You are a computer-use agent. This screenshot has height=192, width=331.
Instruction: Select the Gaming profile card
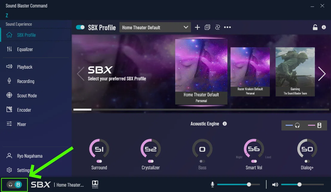click(295, 72)
